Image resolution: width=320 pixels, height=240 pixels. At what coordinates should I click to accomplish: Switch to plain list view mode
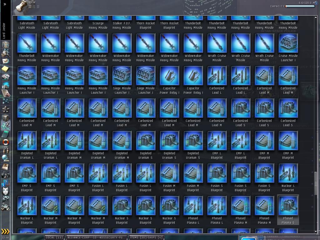38,7
